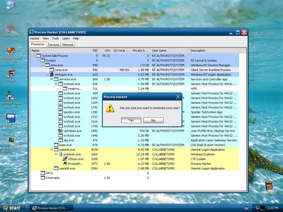Click the uphclean.exe process icon

click(61, 131)
